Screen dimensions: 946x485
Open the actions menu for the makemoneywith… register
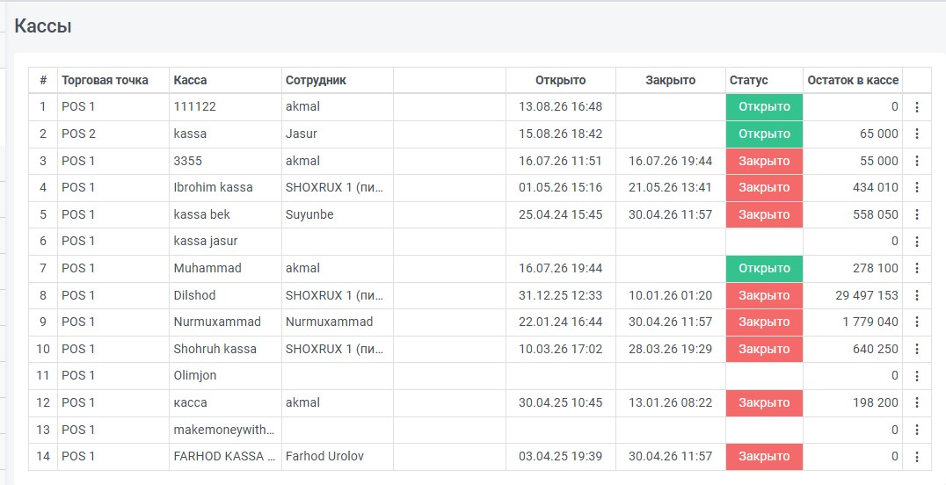pyautogui.click(x=916, y=431)
